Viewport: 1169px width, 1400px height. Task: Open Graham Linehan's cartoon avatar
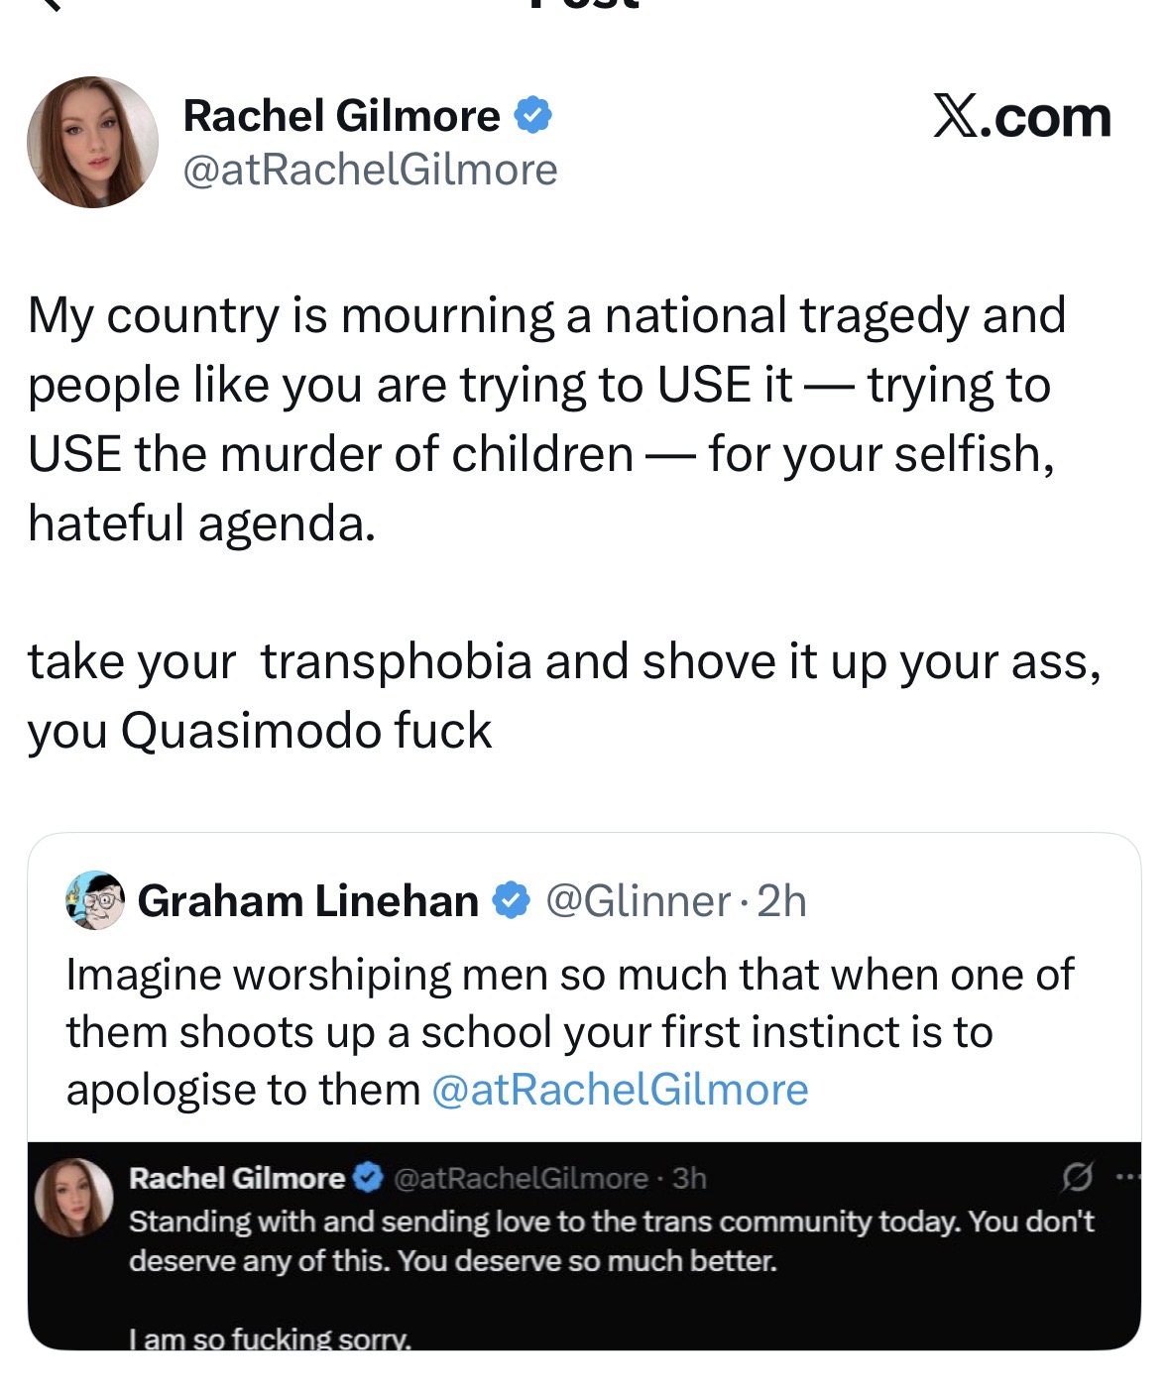[x=95, y=900]
